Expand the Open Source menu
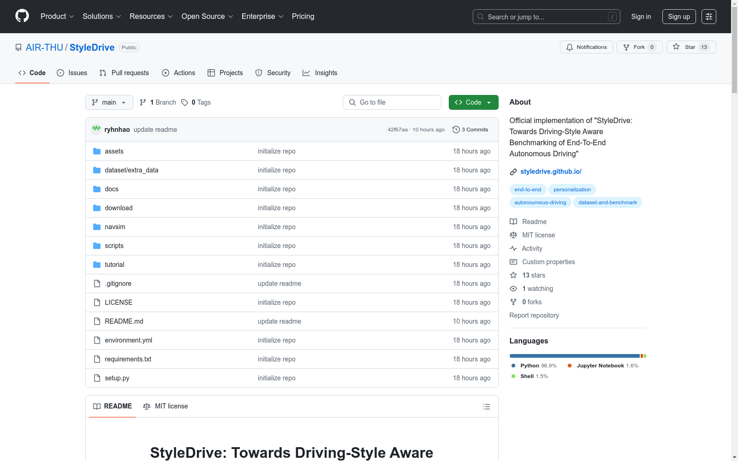Image resolution: width=738 pixels, height=461 pixels. (208, 16)
